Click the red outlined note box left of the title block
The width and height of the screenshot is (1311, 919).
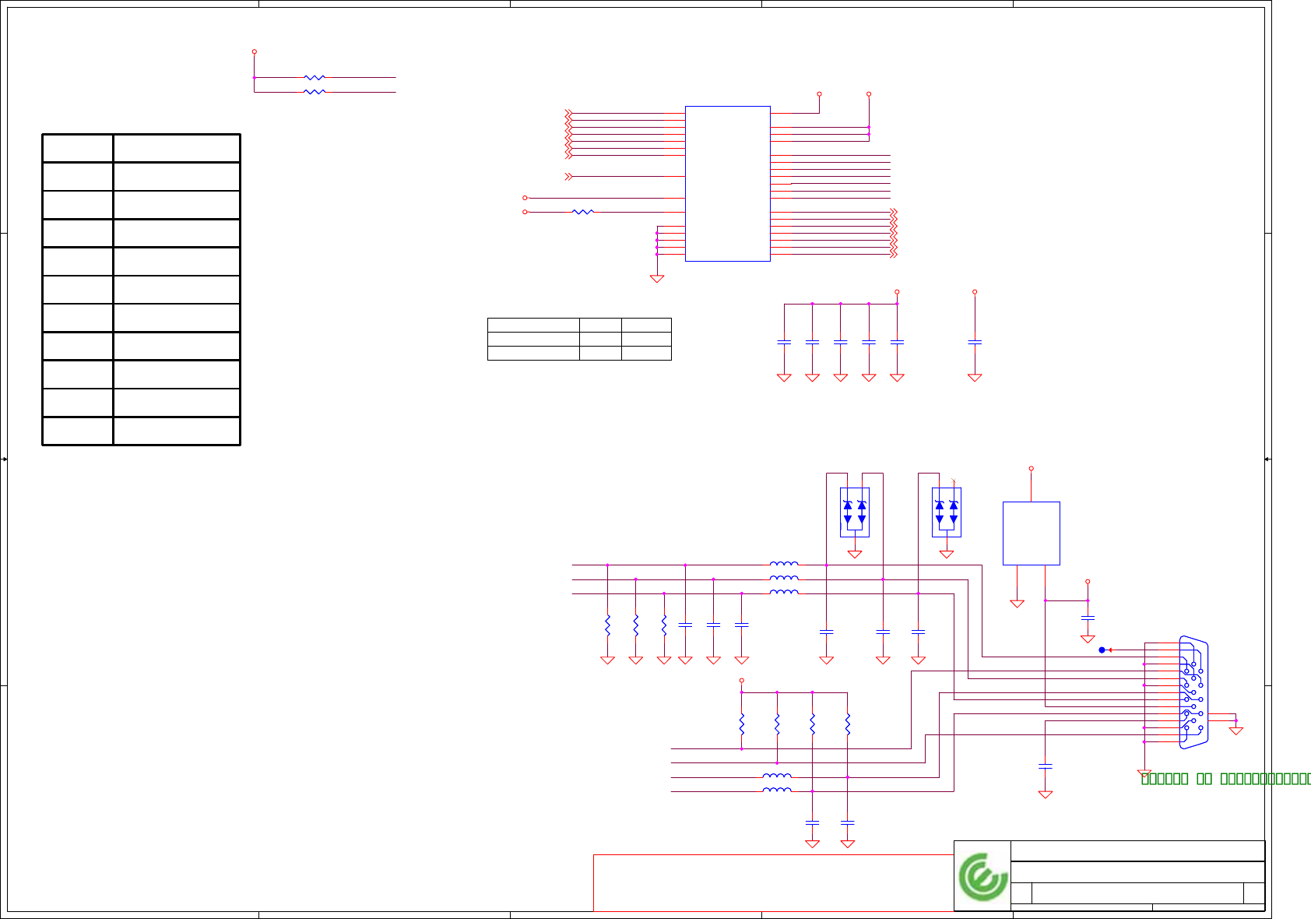coord(774,883)
